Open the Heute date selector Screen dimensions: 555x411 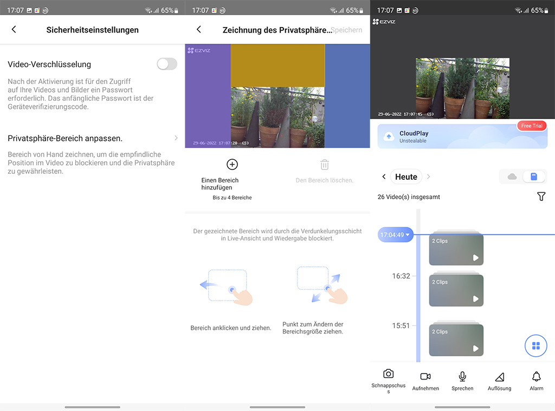406,177
